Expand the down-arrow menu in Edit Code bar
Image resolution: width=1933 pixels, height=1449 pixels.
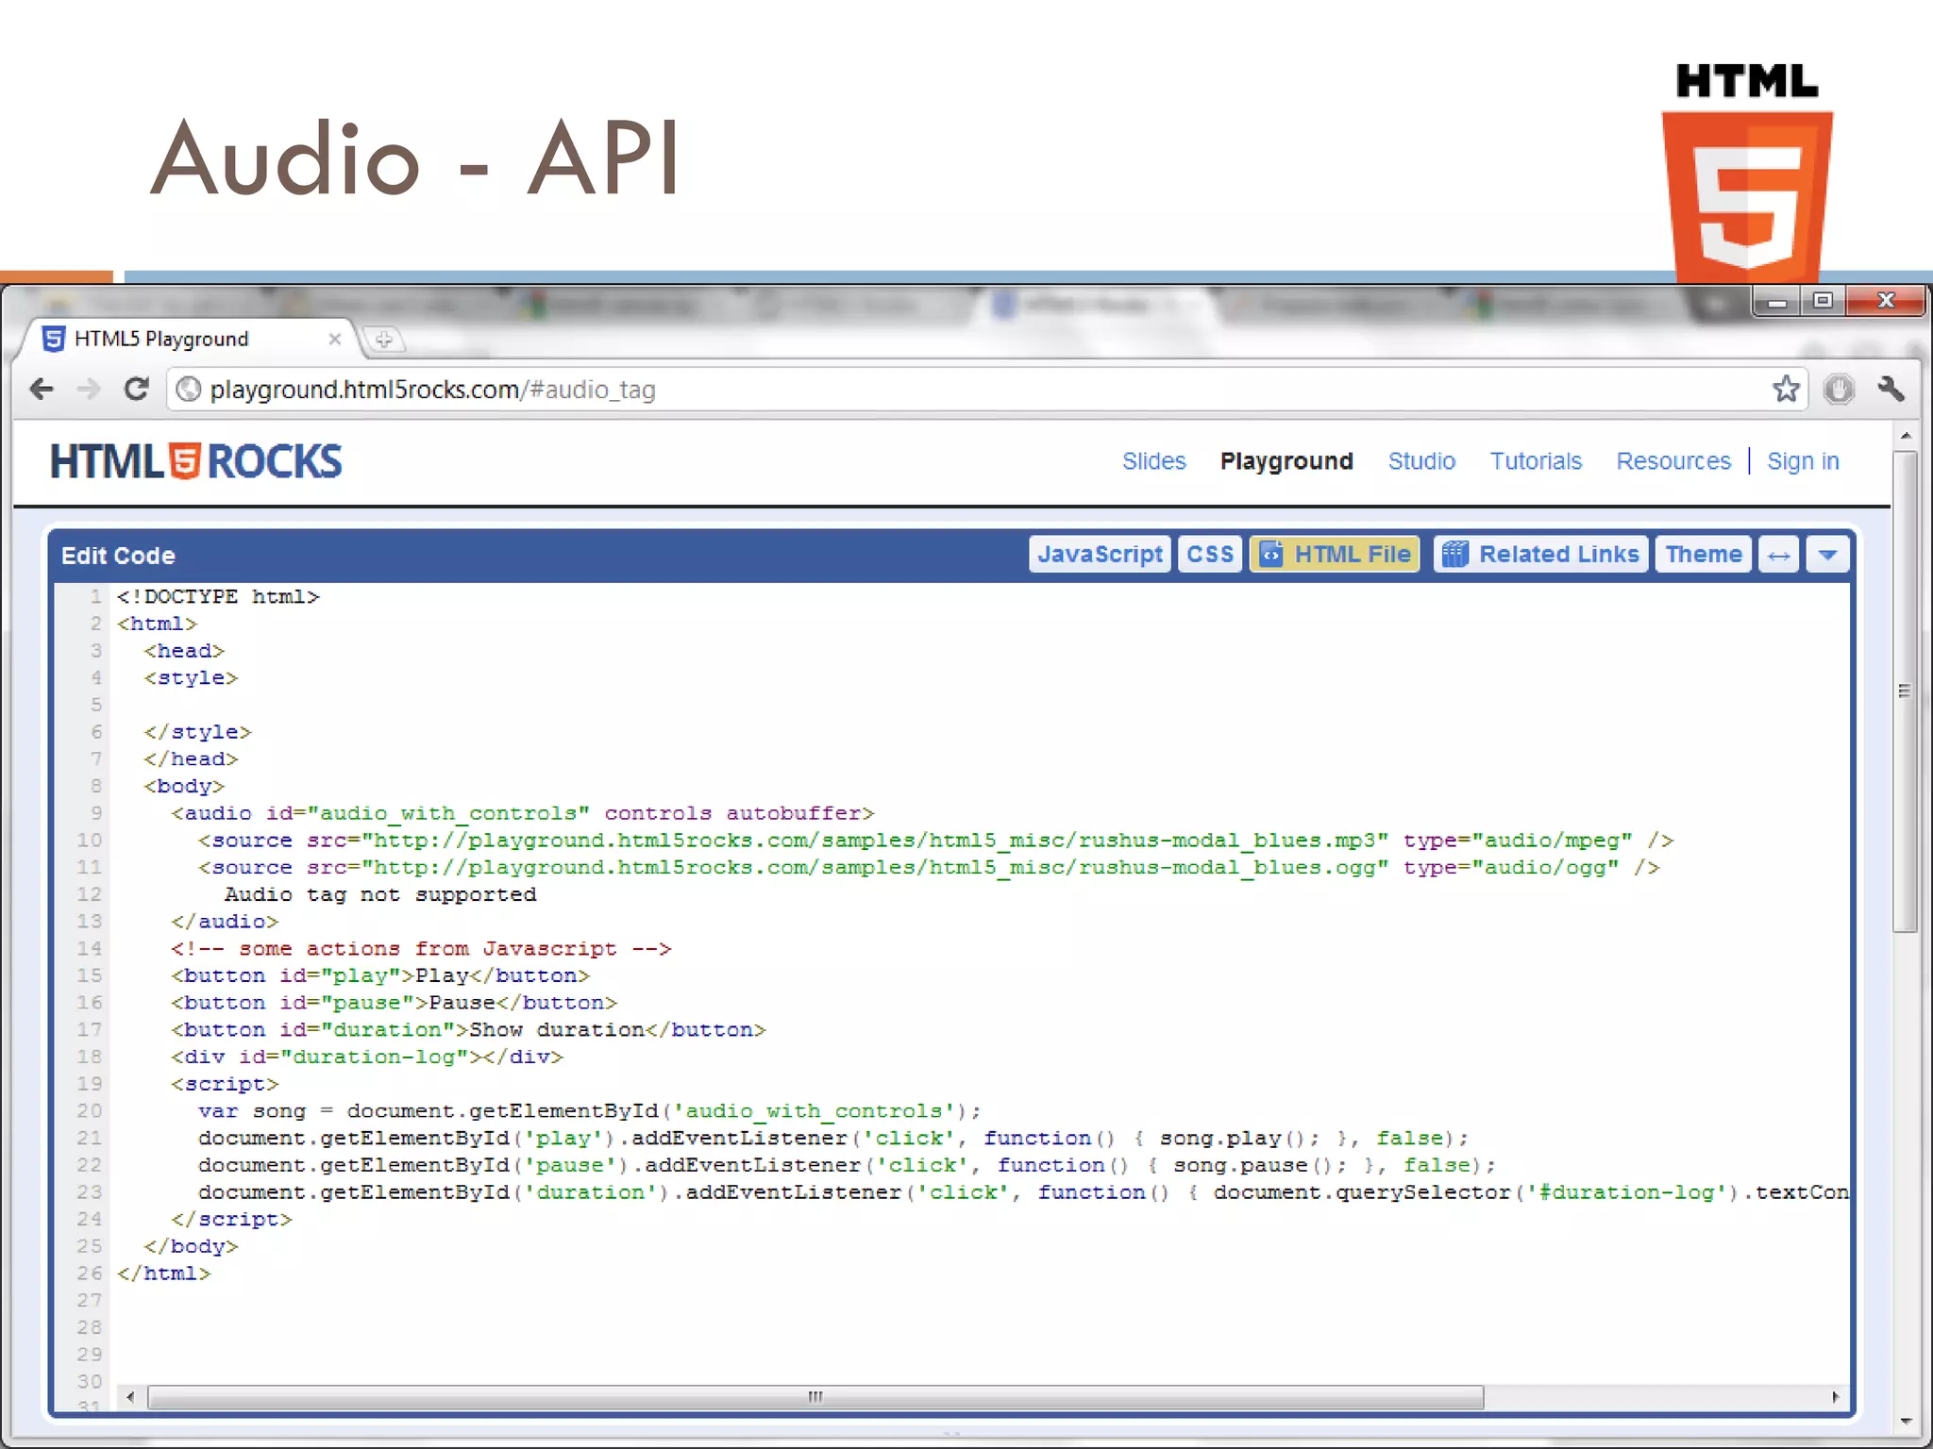1827,555
